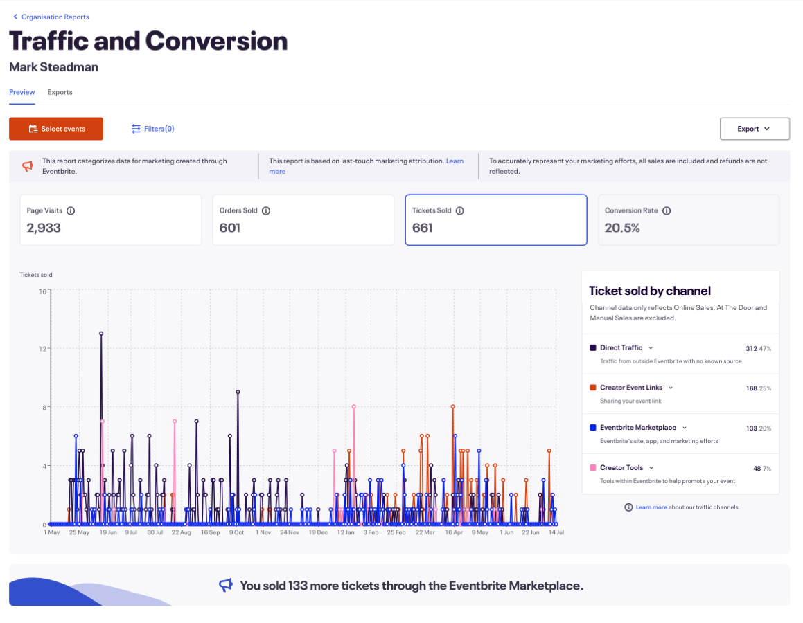
Task: Click the highest Direct Traffic peak point
Action: [x=101, y=334]
